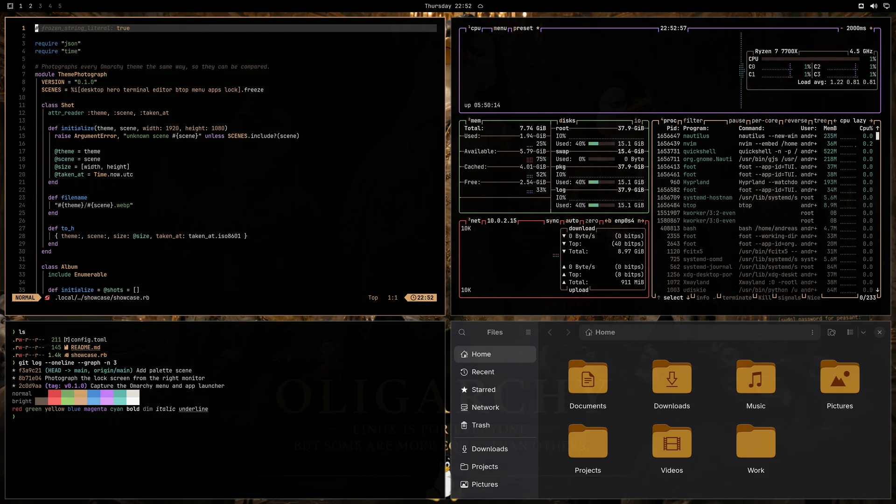Toggle tree view in btop proc panel
Image resolution: width=896 pixels, height=504 pixels.
(820, 120)
